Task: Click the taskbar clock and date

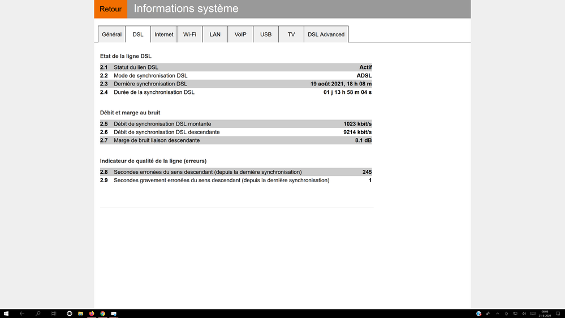Action: (x=545, y=313)
